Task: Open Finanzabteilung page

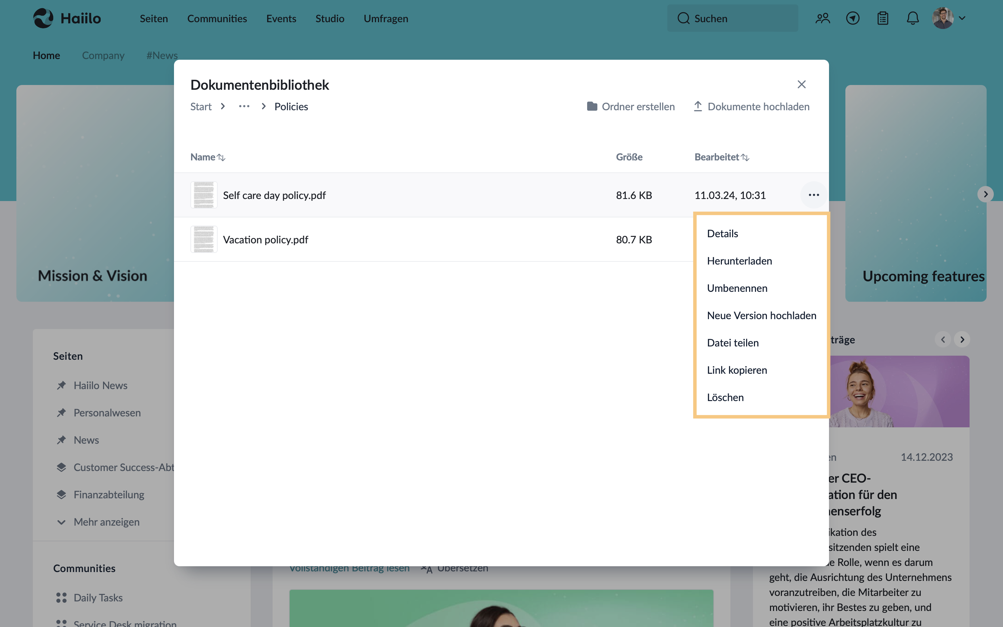Action: point(108,495)
